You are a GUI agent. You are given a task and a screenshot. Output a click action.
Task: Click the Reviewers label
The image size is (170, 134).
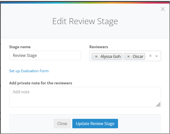coord(99,47)
